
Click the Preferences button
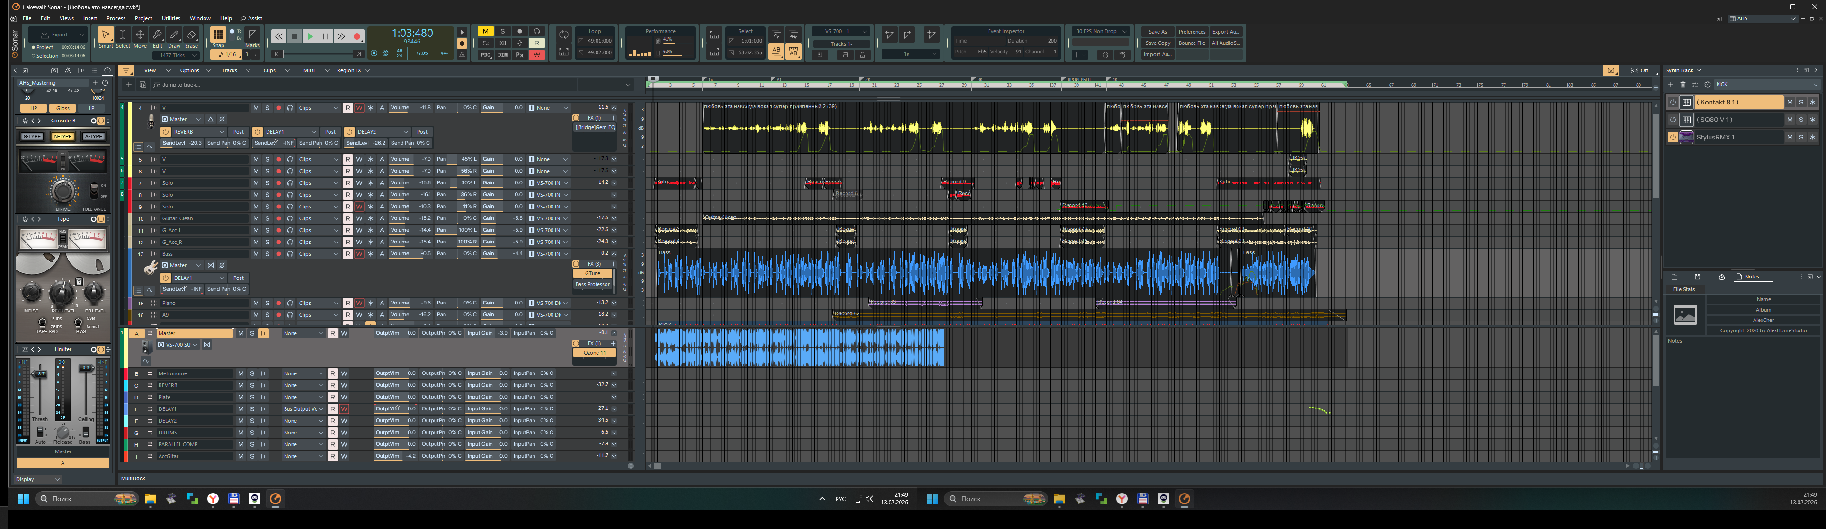[x=1192, y=32]
